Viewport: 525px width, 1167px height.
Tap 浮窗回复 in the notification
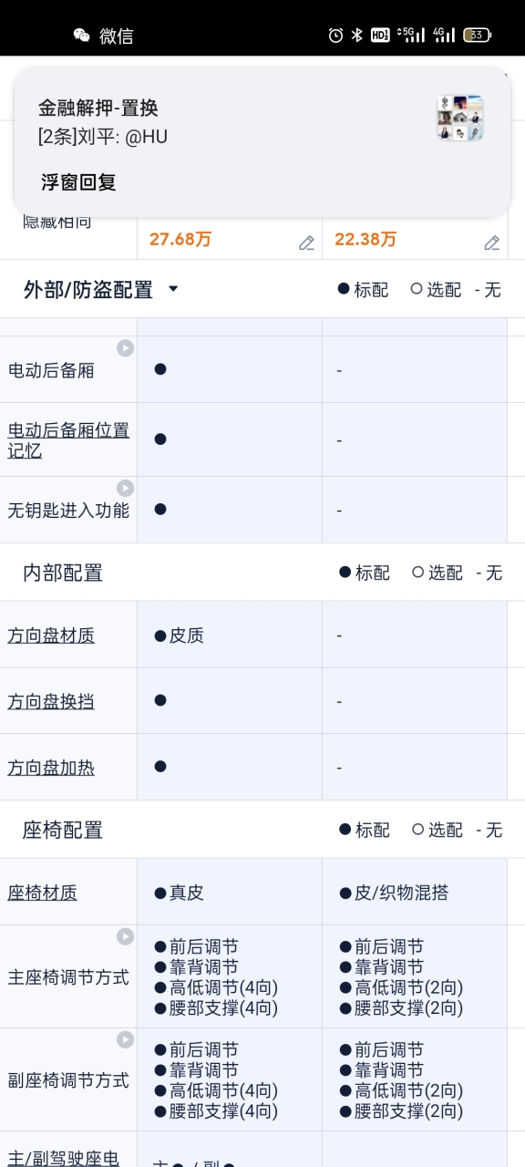click(78, 181)
